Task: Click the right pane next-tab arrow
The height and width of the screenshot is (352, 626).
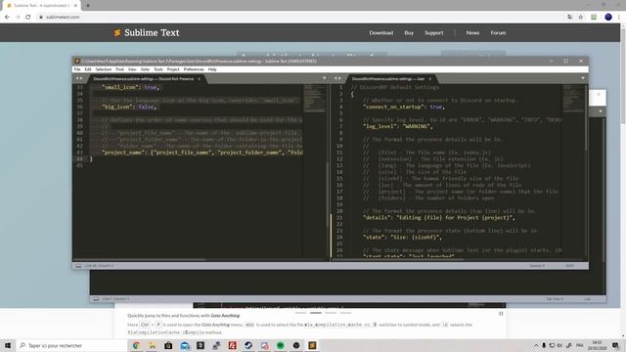Action: click(x=340, y=78)
